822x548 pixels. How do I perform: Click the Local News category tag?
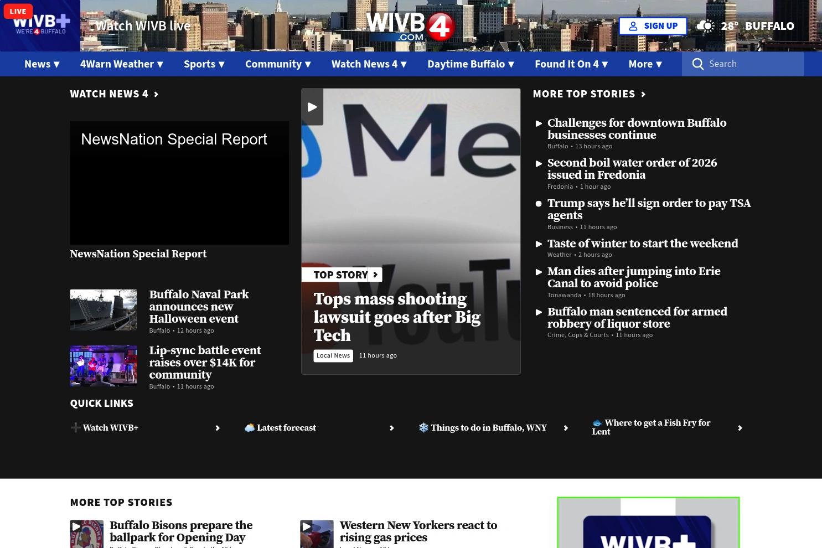333,355
